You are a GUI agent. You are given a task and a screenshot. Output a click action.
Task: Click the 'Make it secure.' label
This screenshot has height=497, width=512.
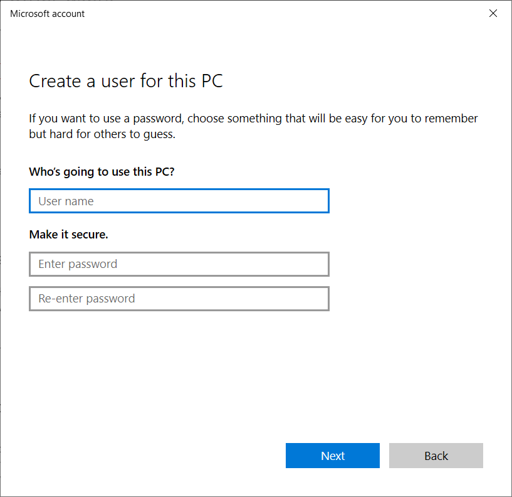click(x=65, y=234)
